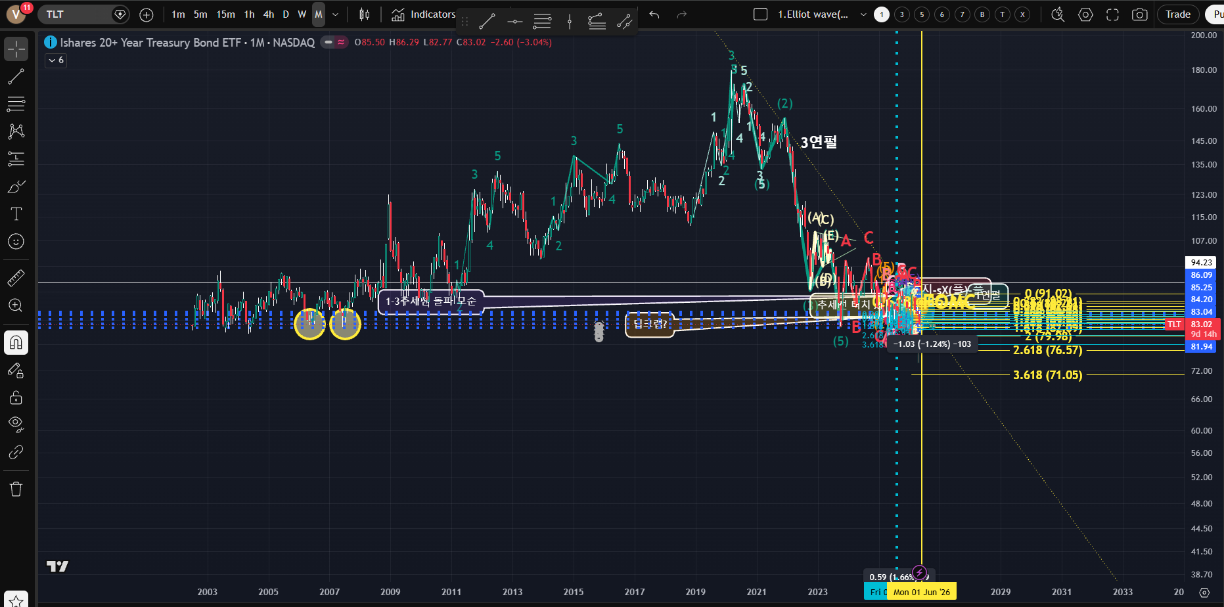
Task: Switch to the 5m timeframe
Action: pos(200,14)
